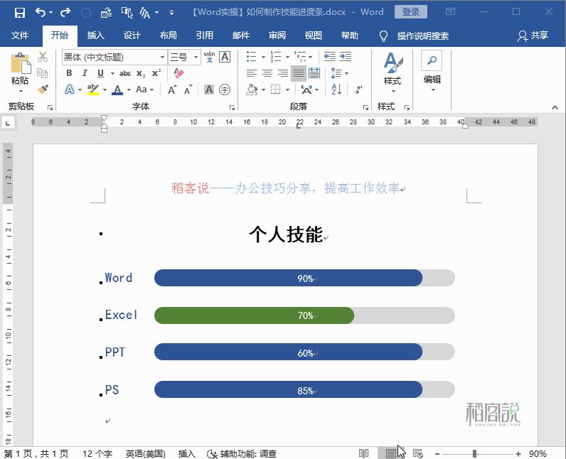Click the show paragraph marks icon

pos(358,90)
